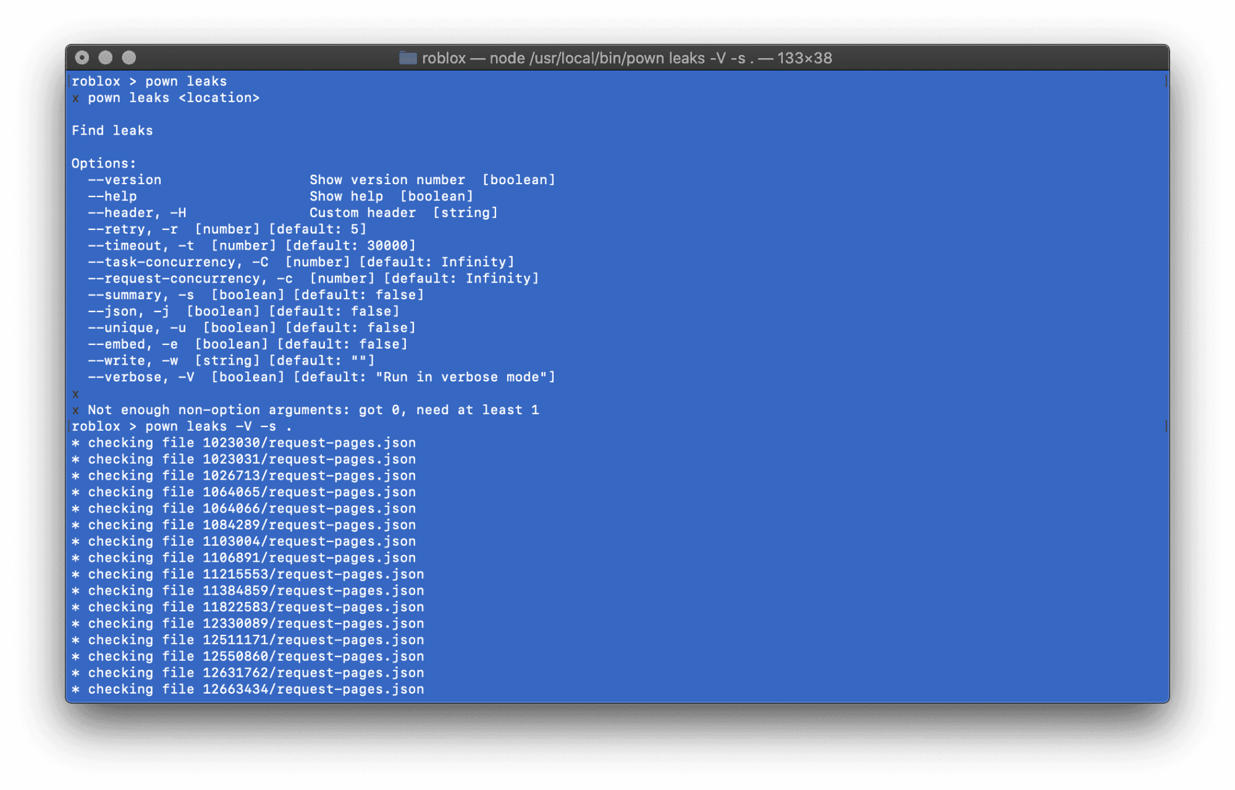
Task: Click the '--summary, -s' option line
Action: (x=256, y=295)
